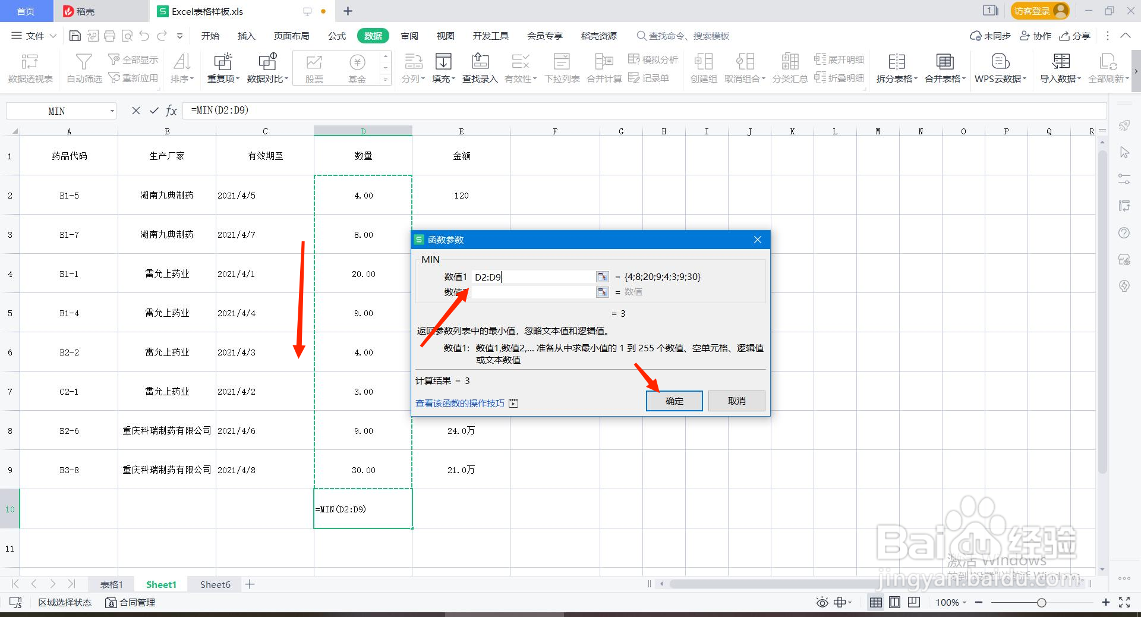Open the quick access toolbar customize arrow
Screen dimensions: 1141x617
[x=180, y=36]
